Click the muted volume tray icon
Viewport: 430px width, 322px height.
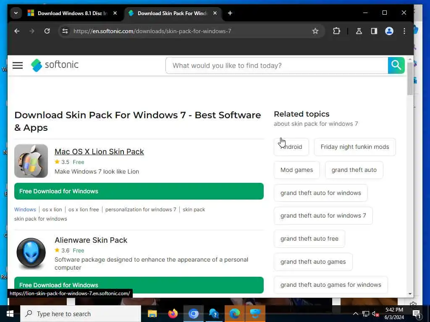pos(375,314)
